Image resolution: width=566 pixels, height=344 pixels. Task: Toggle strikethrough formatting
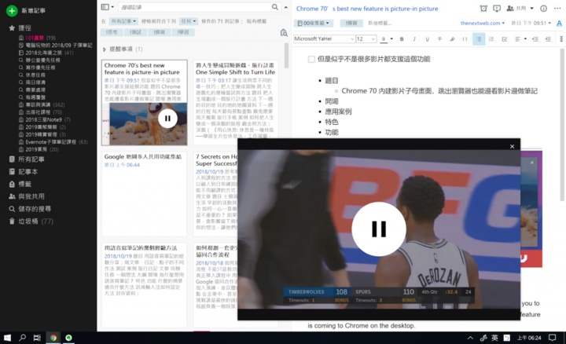(439, 39)
